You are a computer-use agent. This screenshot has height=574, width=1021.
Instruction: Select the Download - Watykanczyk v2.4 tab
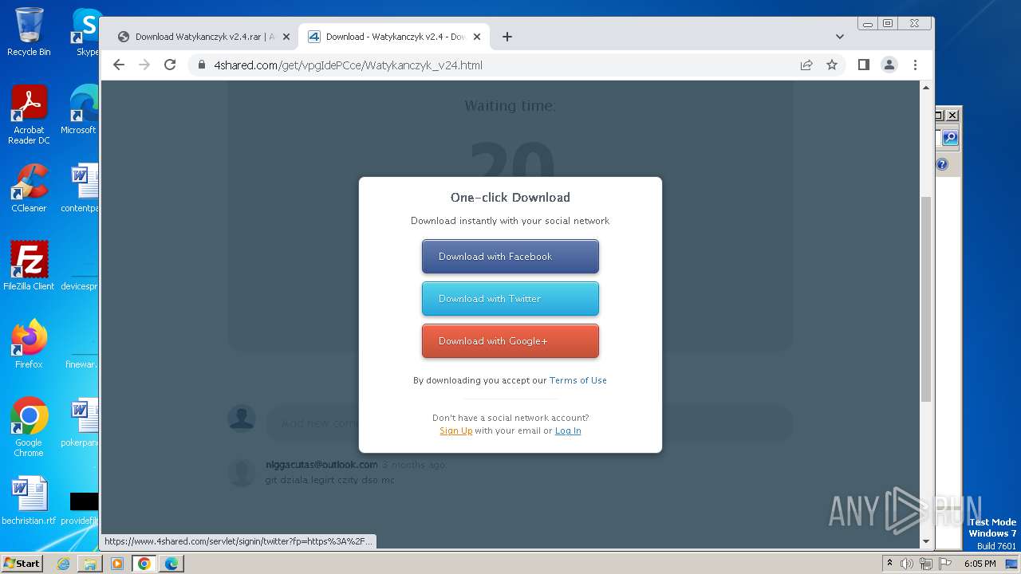[x=395, y=37]
